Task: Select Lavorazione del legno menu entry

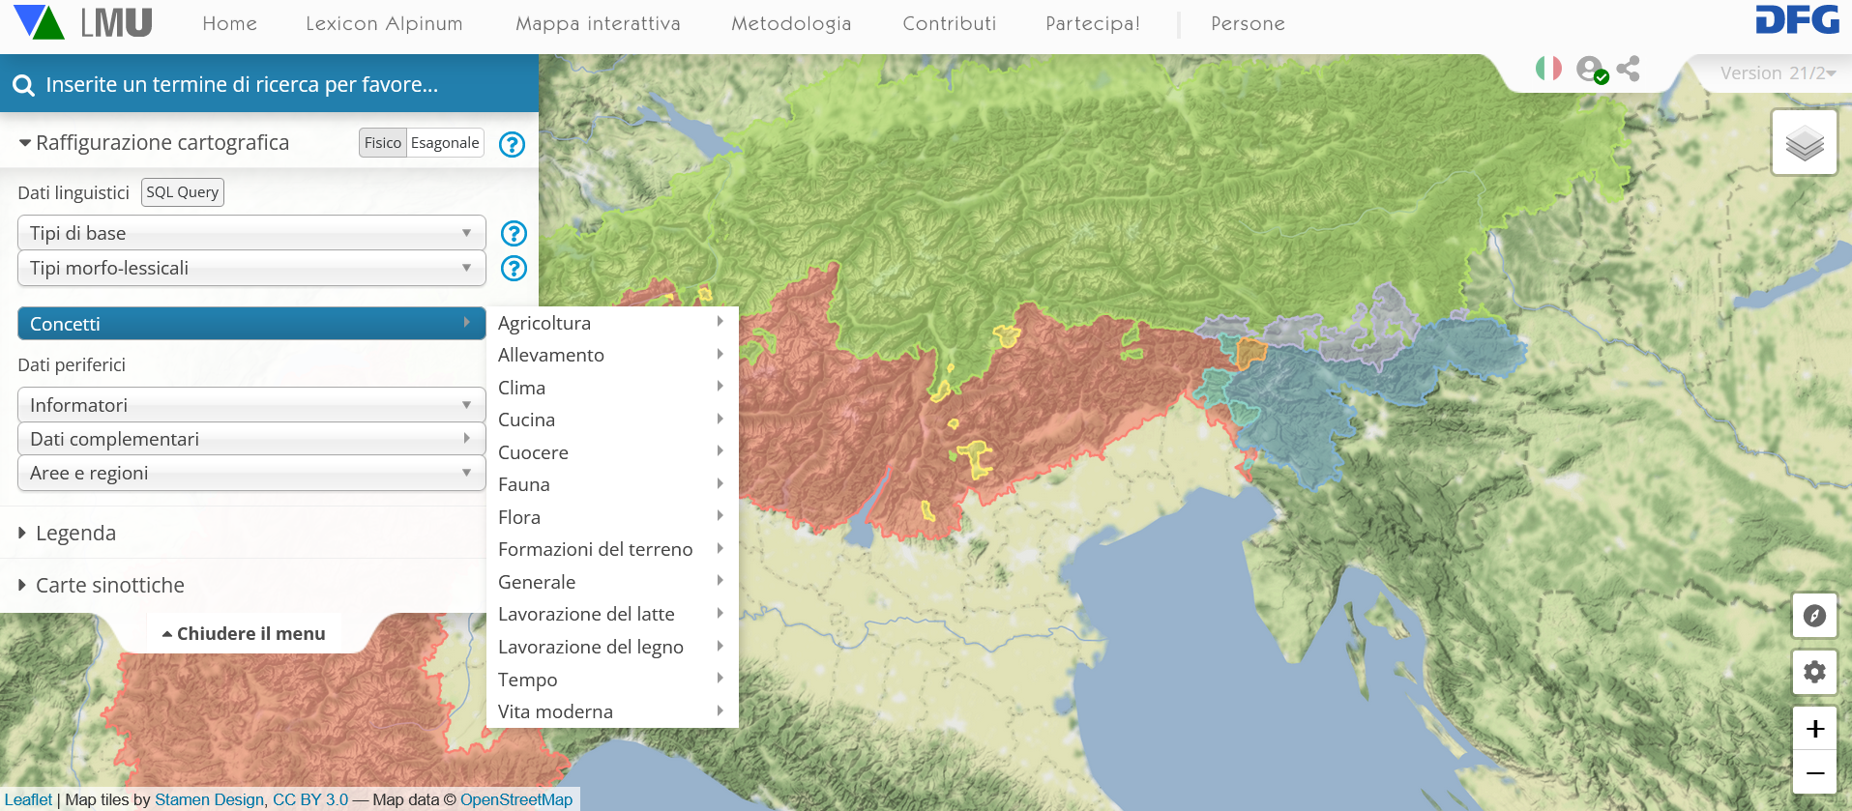Action: (612, 647)
